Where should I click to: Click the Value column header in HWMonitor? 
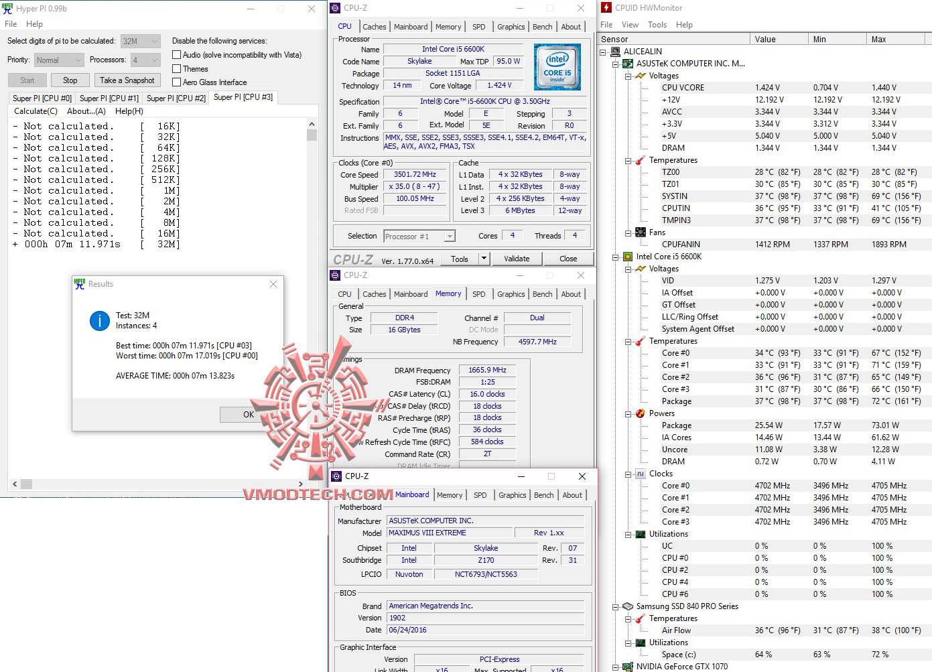pos(779,39)
